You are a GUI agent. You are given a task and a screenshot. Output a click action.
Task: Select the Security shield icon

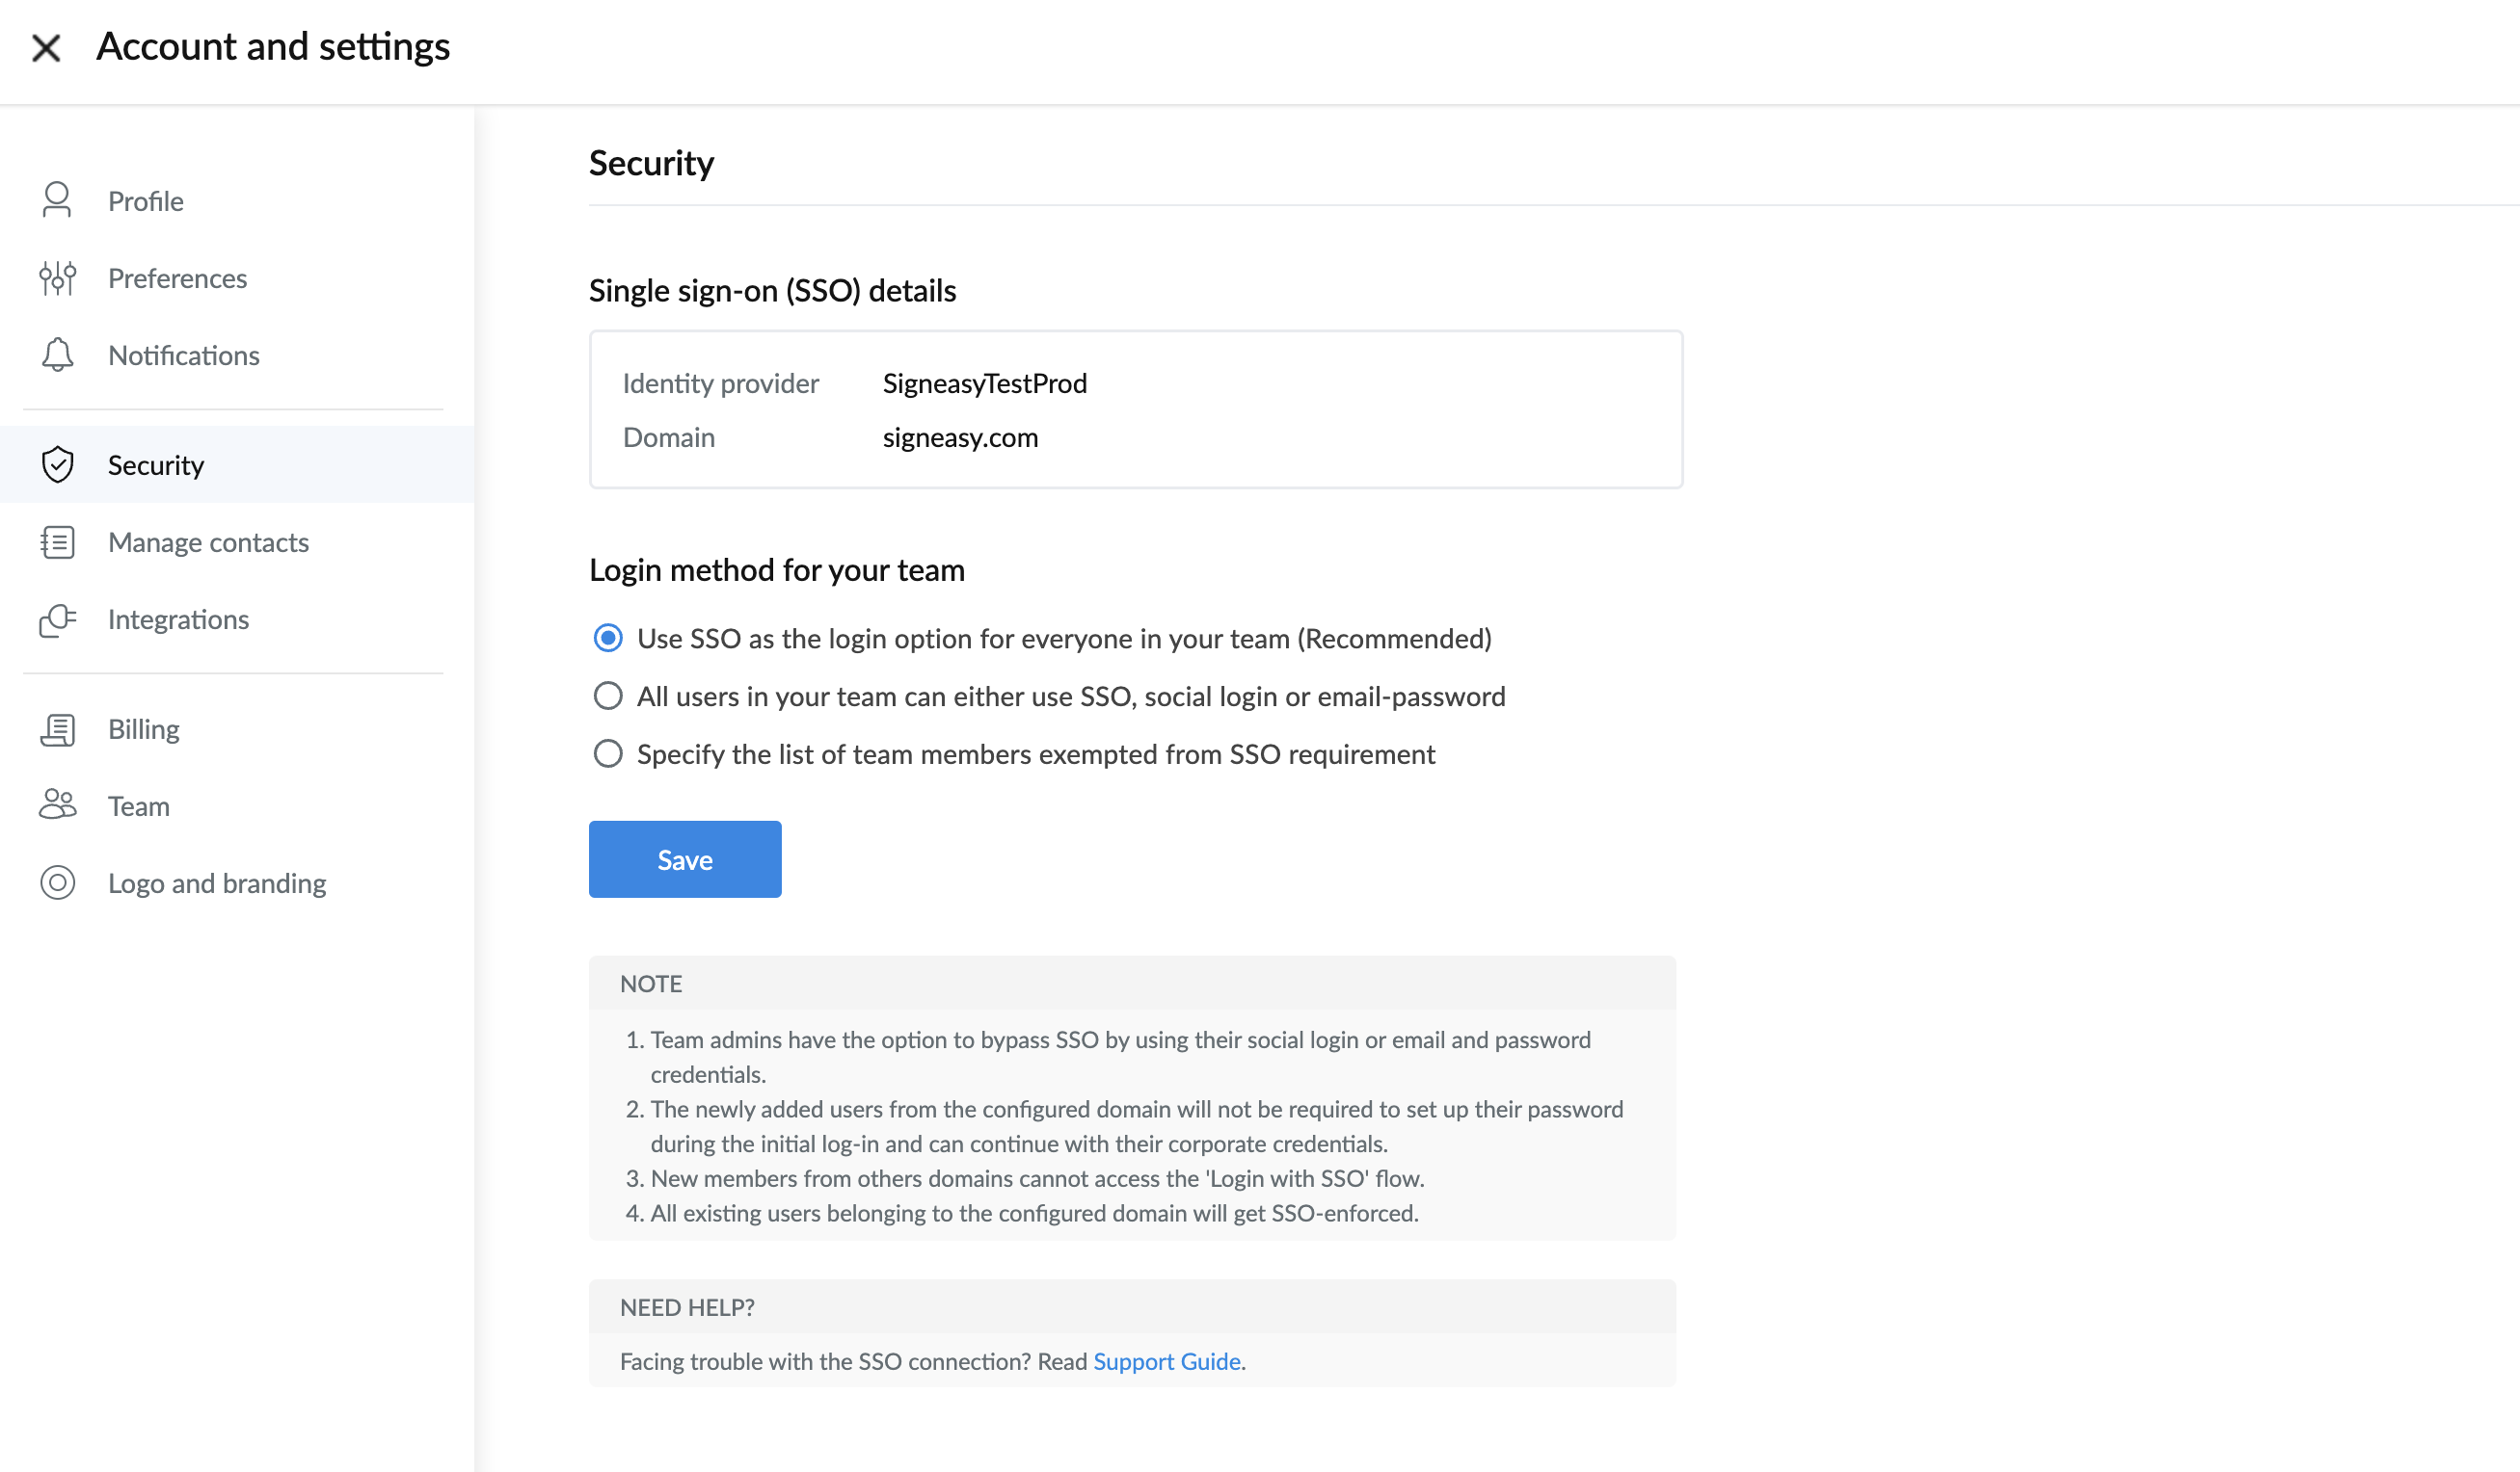[x=57, y=464]
